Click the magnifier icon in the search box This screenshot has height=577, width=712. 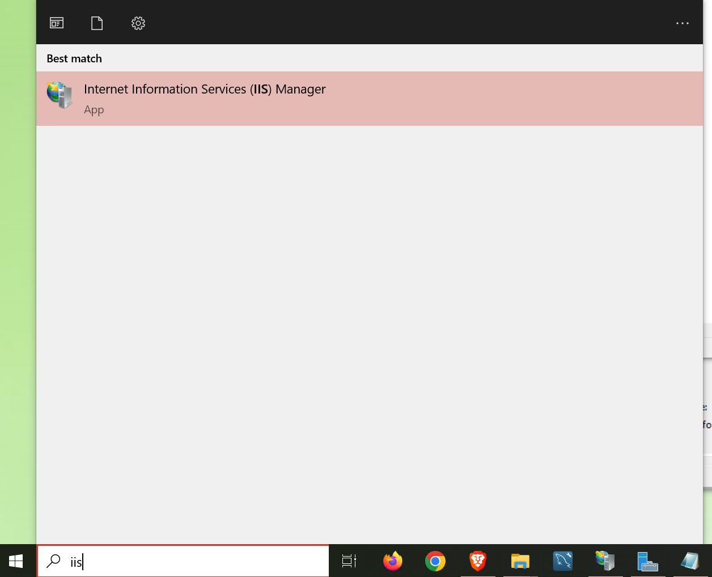[x=53, y=561]
